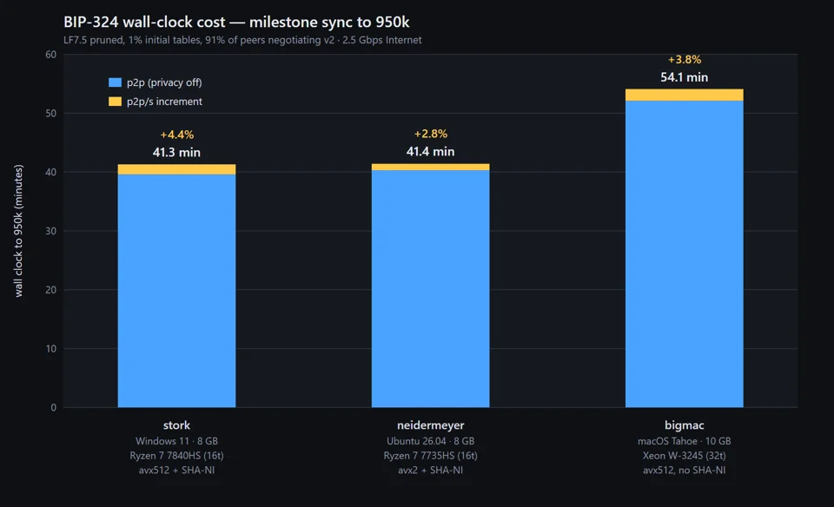The width and height of the screenshot is (834, 507).
Task: Click the y-axis tick label "10"
Action: (x=51, y=349)
